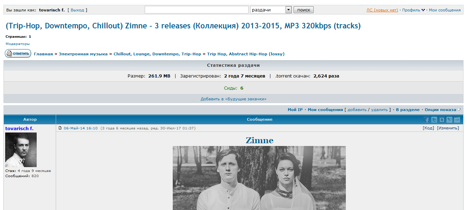Open Trip Hop, Abstract Hip-Hop (lossy) breadcrumb

coord(246,54)
